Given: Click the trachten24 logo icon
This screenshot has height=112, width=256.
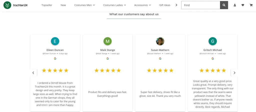Looking at the screenshot, I should pos(7,5).
